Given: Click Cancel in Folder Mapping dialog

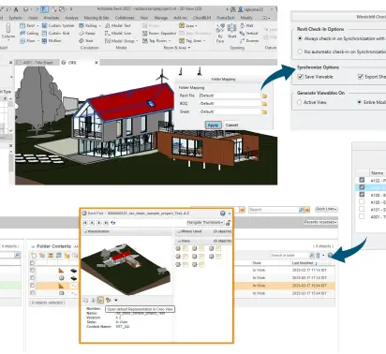Looking at the screenshot, I should 231,125.
